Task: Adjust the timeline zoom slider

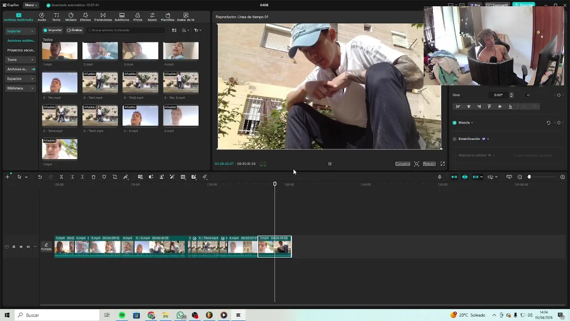Action: [x=529, y=177]
